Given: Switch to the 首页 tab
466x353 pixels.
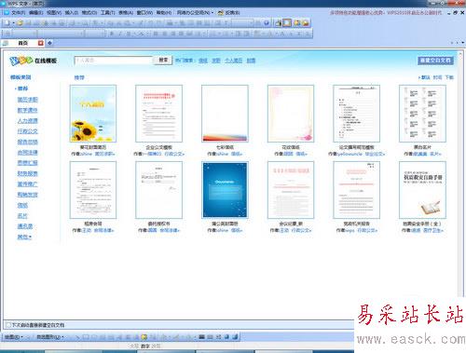Looking at the screenshot, I should click(22, 43).
